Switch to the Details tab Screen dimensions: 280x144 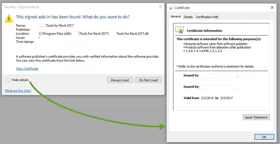[188, 17]
